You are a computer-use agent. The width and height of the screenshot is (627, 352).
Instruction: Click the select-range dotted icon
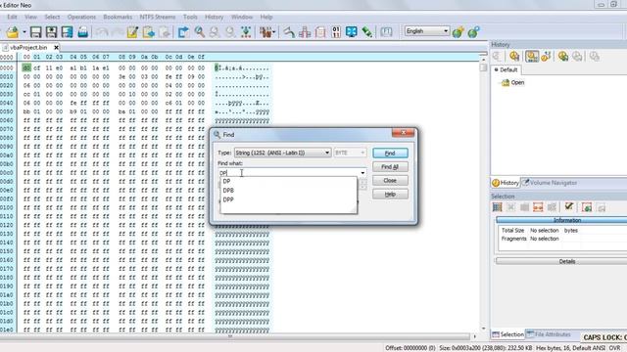click(x=246, y=32)
